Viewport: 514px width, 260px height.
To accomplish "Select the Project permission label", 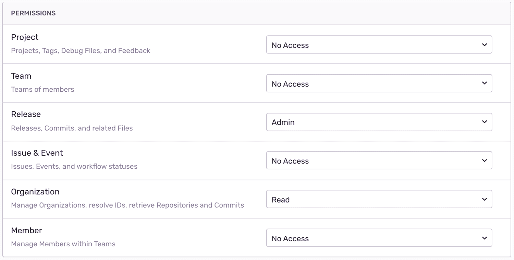I will point(25,37).
